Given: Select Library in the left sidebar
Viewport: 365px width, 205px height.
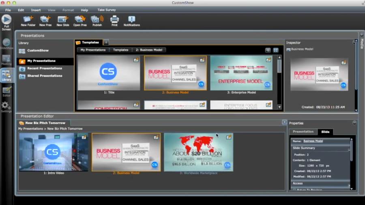Looking at the screenshot, I should [6, 75].
